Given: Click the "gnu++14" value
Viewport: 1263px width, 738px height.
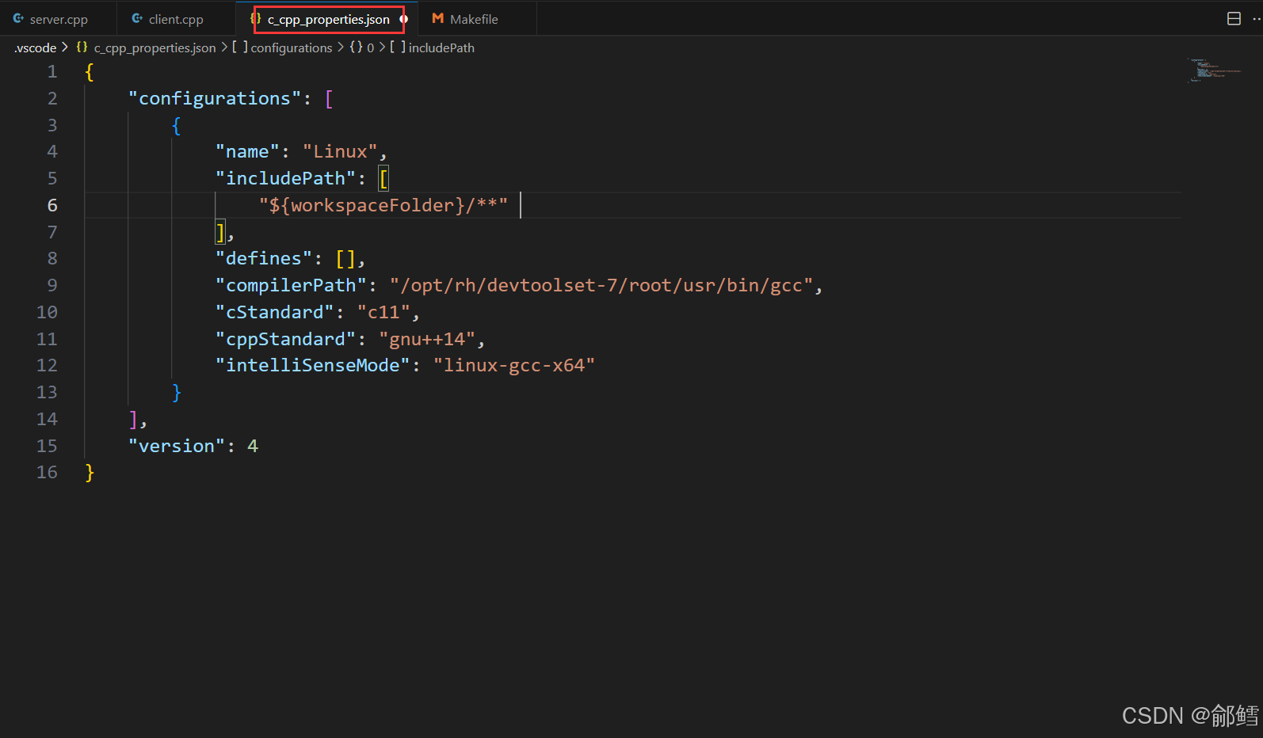Looking at the screenshot, I should 427,339.
